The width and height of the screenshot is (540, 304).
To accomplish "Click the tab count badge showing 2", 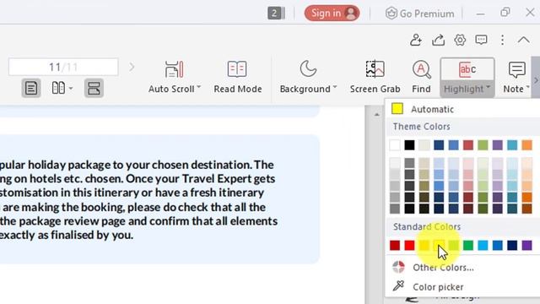I will tap(276, 14).
